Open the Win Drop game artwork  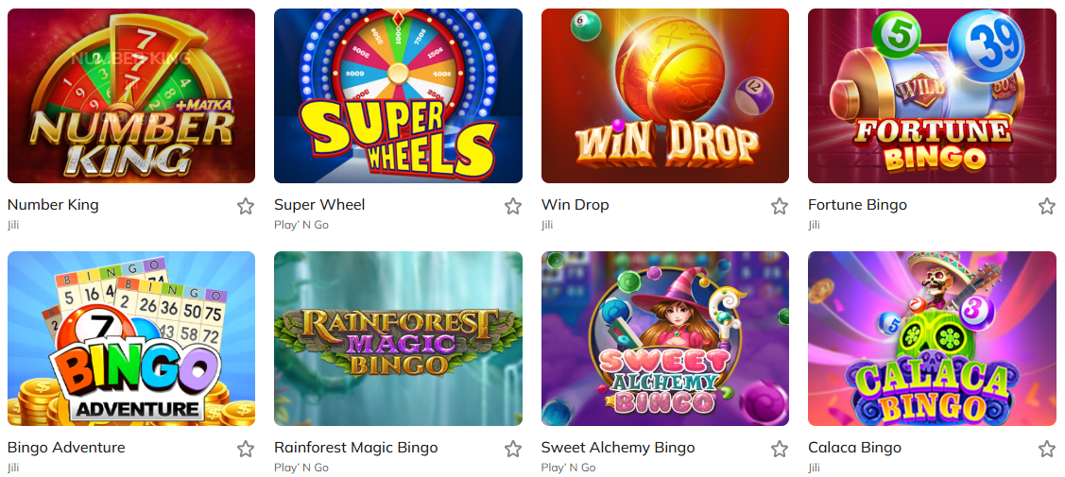(x=664, y=95)
